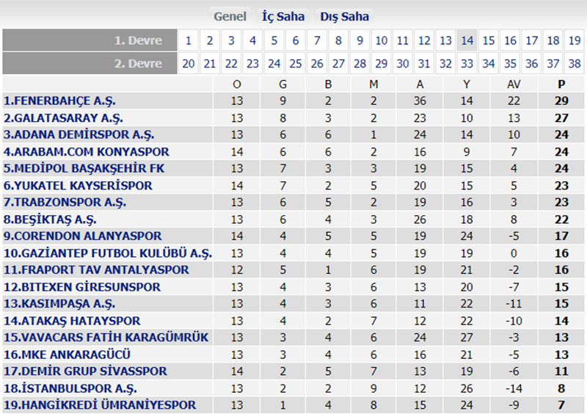587x414 pixels.
Task: Open Hangikredi Ümraniyespor team page
Action: point(100,404)
